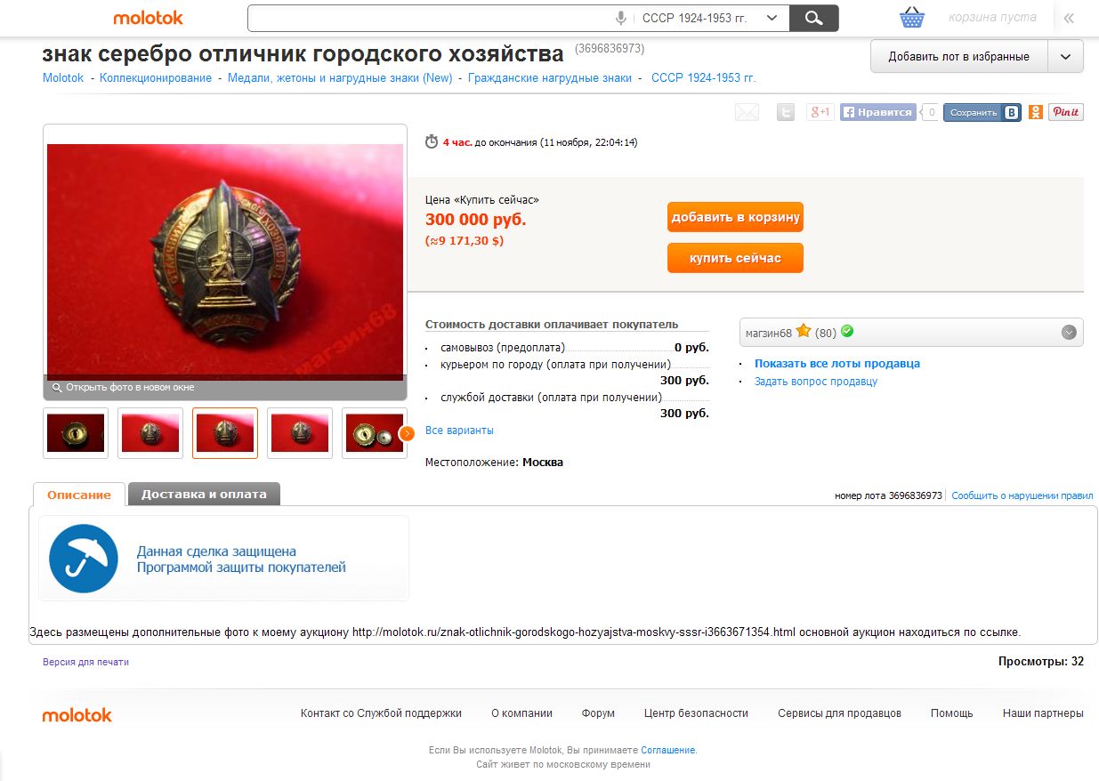Screen dimensions: 1099x781
Task: Click купить сейчас button
Action: (x=735, y=258)
